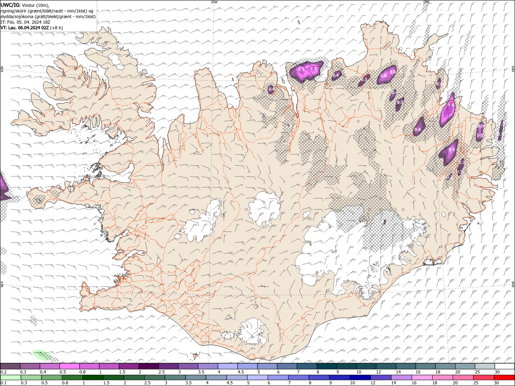Click the 'IT: Fös. 05. 04. 2024 18Z' line
This screenshot has height=386, width=515.
(x=26, y=22)
